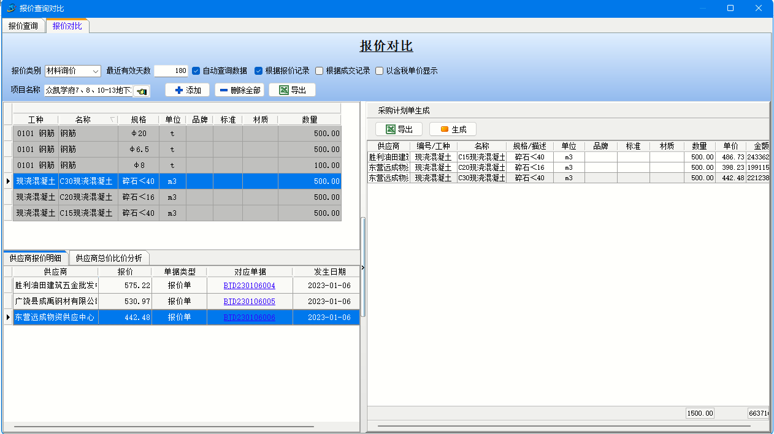Click the top toolbar 导出 Excel button
The height and width of the screenshot is (434, 774).
(x=292, y=90)
